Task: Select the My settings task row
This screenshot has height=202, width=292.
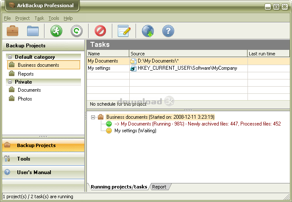Action: coord(99,68)
